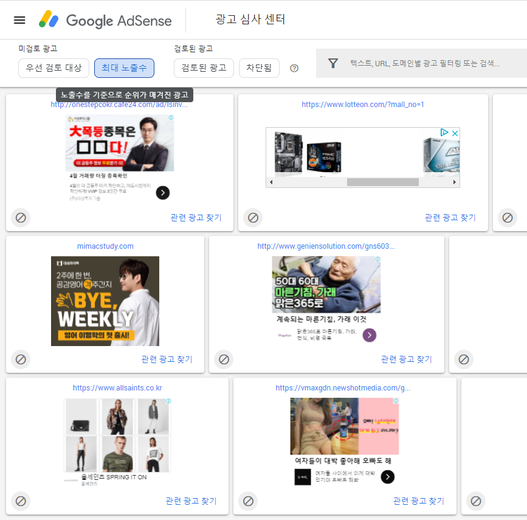Click the 광고 심사 센터 page title
Image resolution: width=527 pixels, height=520 pixels.
click(x=250, y=19)
